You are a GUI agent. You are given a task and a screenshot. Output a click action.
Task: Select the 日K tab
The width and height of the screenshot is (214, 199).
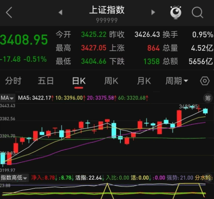(x=79, y=81)
